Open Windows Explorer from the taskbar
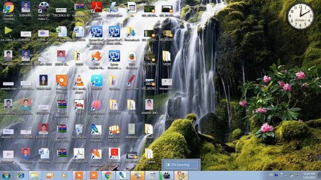The image size is (321, 180). pos(35,175)
